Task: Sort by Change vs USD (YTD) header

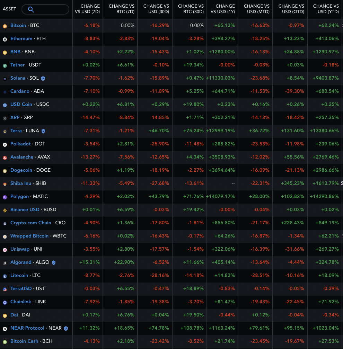Action: click(326, 9)
